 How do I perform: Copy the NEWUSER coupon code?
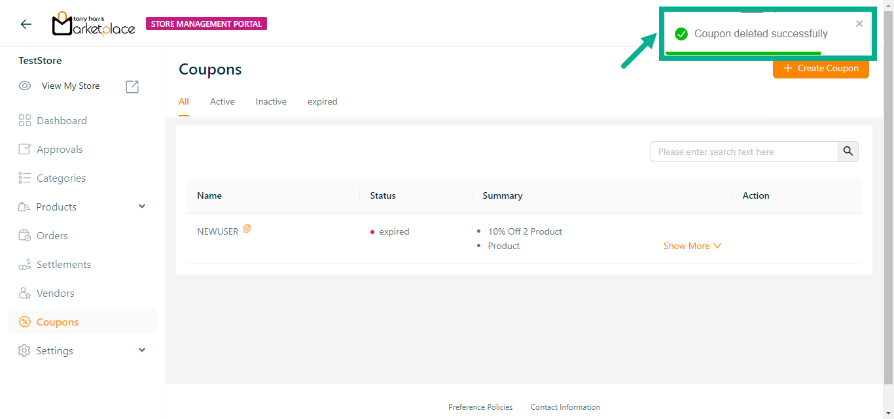(x=247, y=229)
